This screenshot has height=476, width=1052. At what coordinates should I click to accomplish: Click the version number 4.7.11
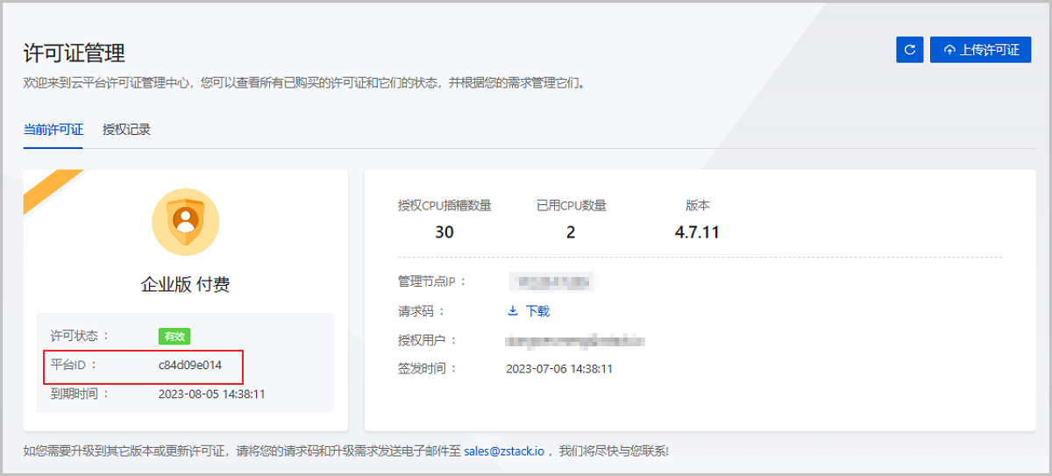(697, 232)
